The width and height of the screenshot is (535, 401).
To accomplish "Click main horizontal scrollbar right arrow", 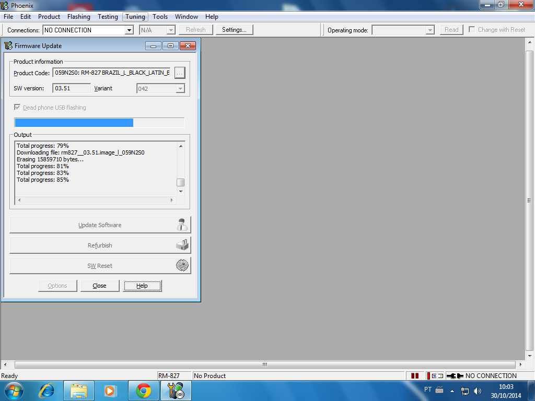I will click(x=521, y=364).
